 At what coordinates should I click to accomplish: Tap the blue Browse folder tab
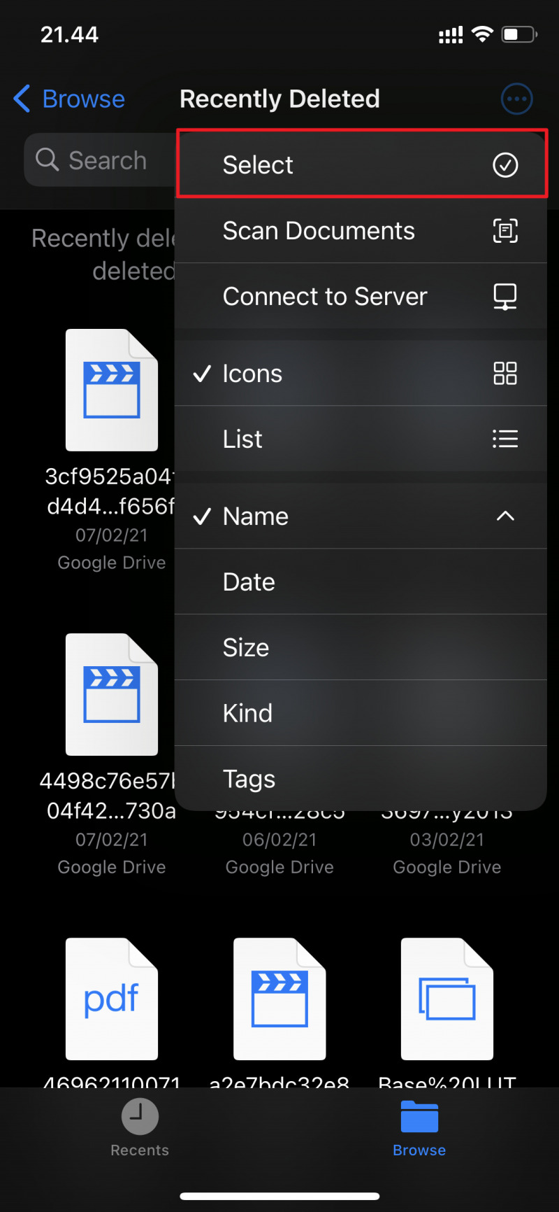pyautogui.click(x=419, y=1127)
